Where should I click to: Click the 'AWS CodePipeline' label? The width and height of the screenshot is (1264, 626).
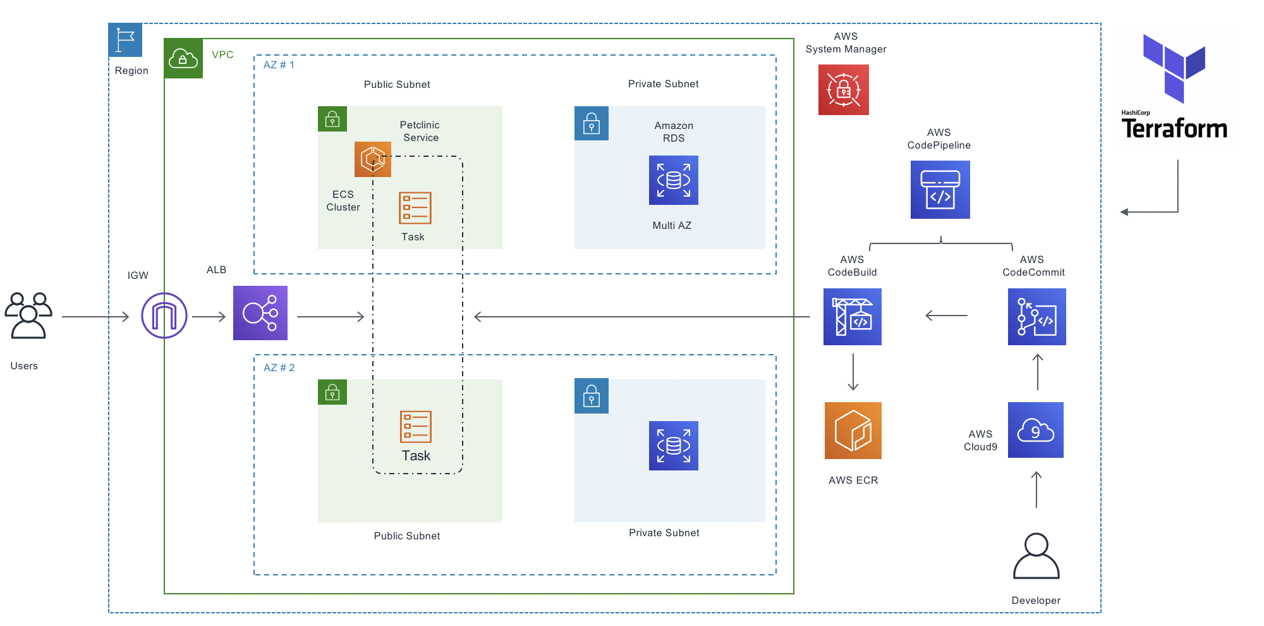939,138
